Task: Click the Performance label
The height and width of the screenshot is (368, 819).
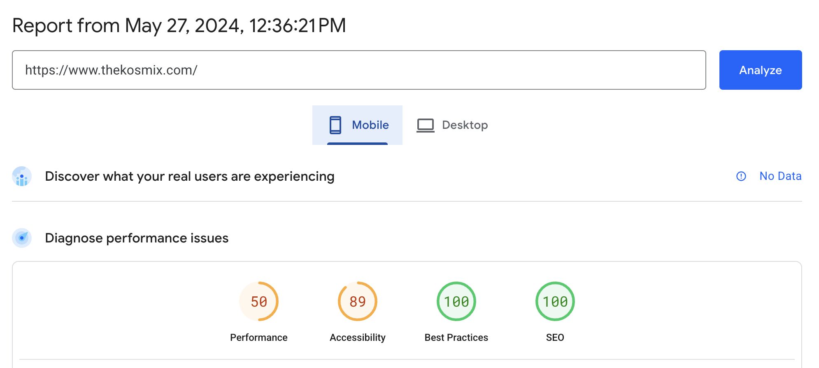Action: (x=259, y=338)
